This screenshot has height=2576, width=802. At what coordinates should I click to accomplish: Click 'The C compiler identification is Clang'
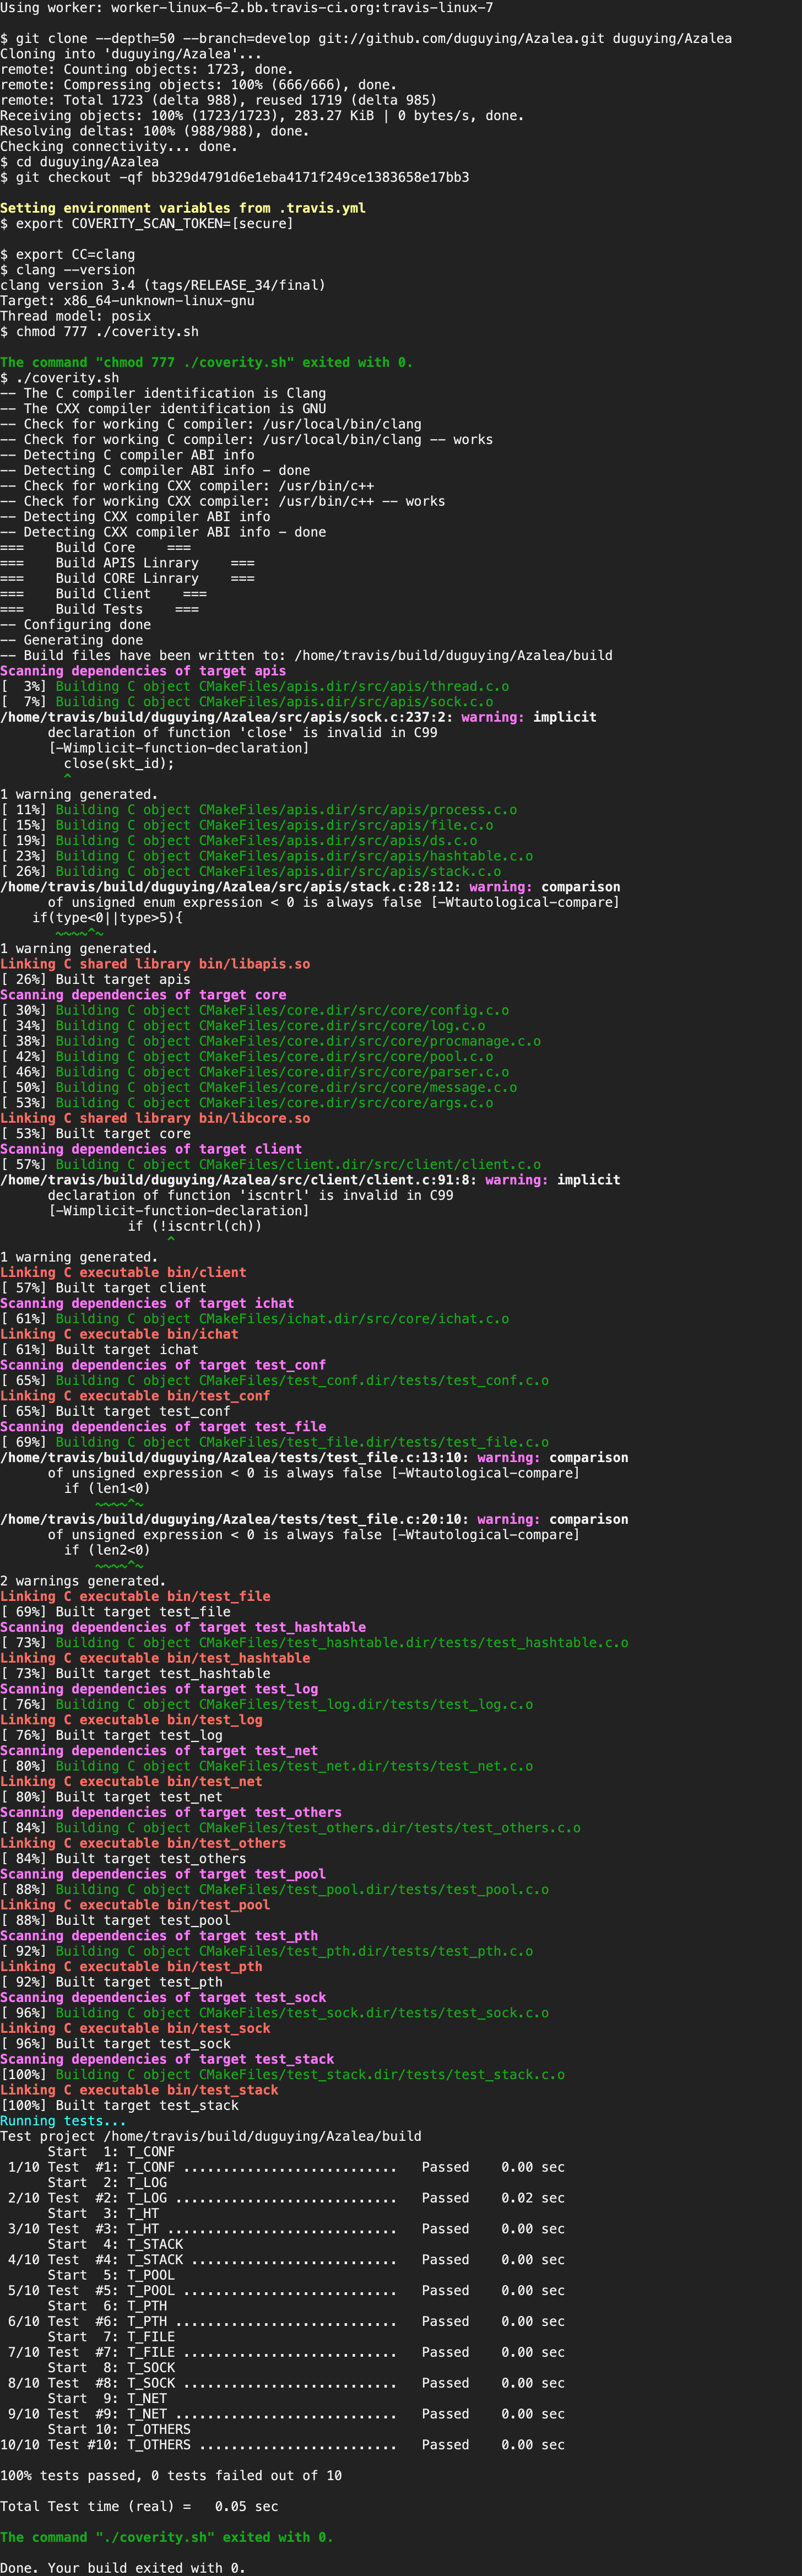pos(163,394)
